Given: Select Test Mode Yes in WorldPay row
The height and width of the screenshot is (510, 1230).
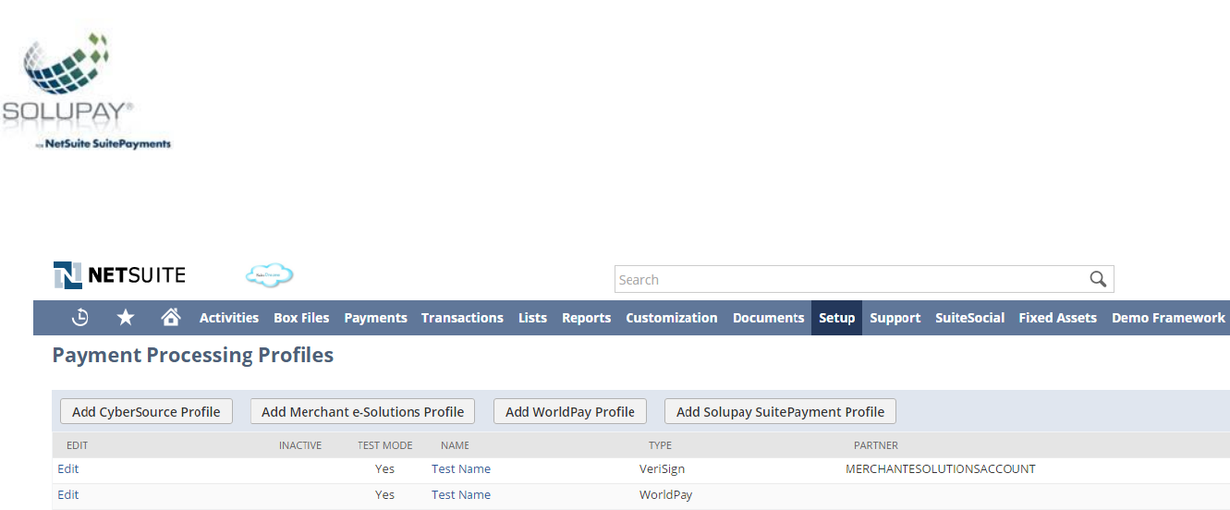Looking at the screenshot, I should point(384,495).
